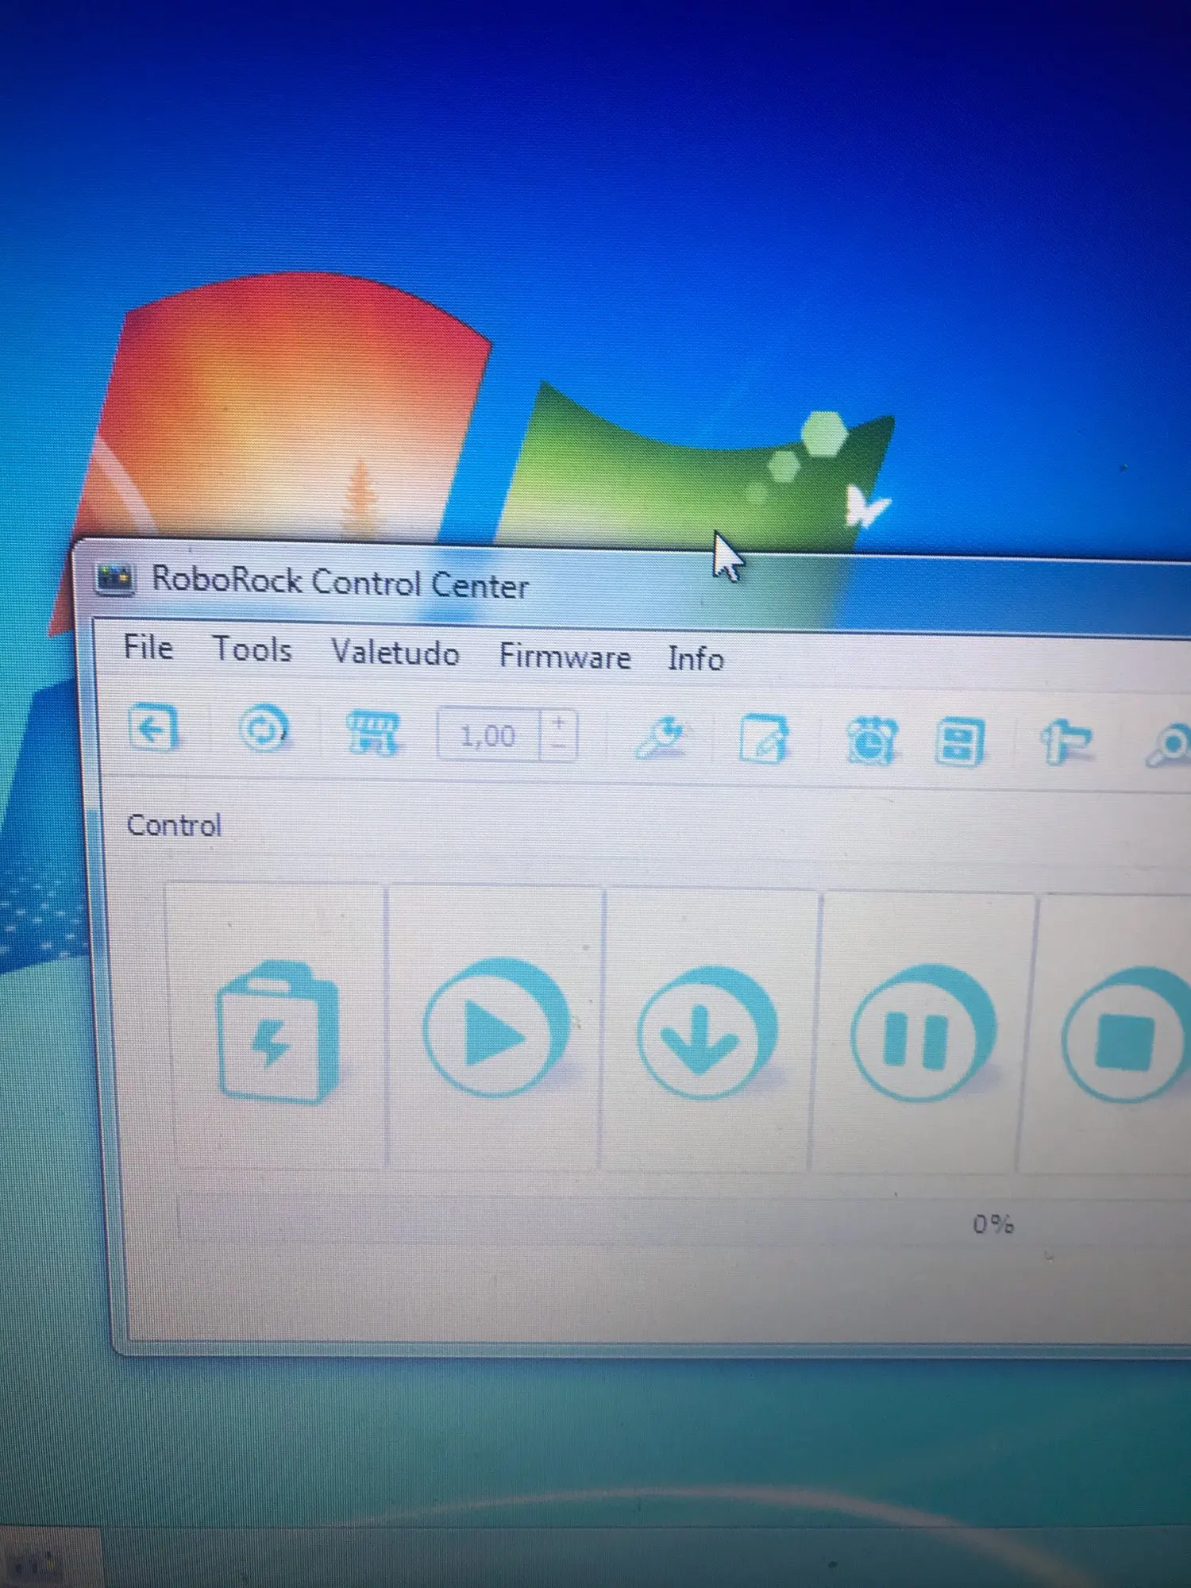Viewport: 1191px width, 1588px height.
Task: Click the signpost toolbar icon
Action: coord(1066,745)
